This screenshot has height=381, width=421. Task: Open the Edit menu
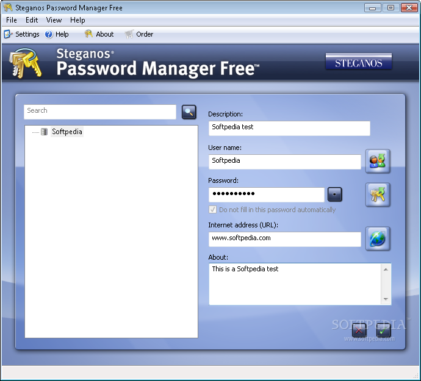coord(32,20)
